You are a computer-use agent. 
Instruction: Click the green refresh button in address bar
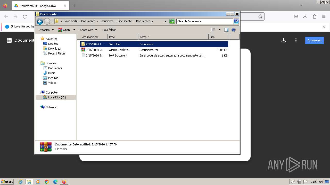click(x=172, y=21)
